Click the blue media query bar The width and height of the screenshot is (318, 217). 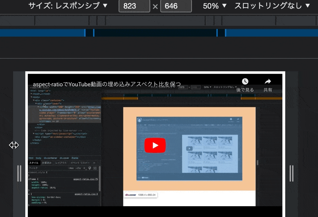click(159, 33)
